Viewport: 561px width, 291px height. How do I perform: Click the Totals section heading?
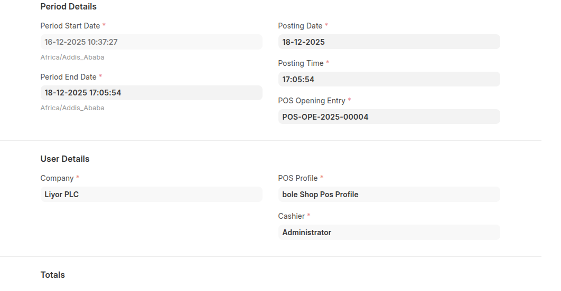point(53,275)
